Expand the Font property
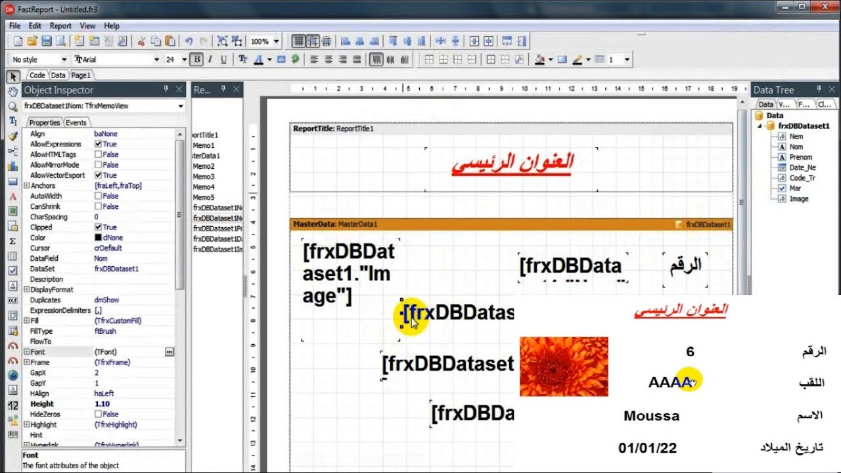Screen dimensions: 841x473 (26, 352)
